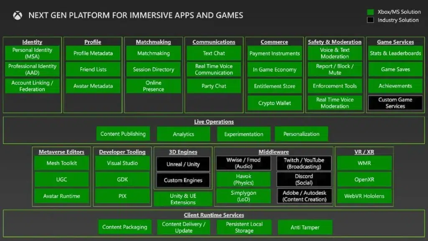This screenshot has width=428, height=241.
Task: Enable the Anti Tamper service block
Action: tap(305, 227)
